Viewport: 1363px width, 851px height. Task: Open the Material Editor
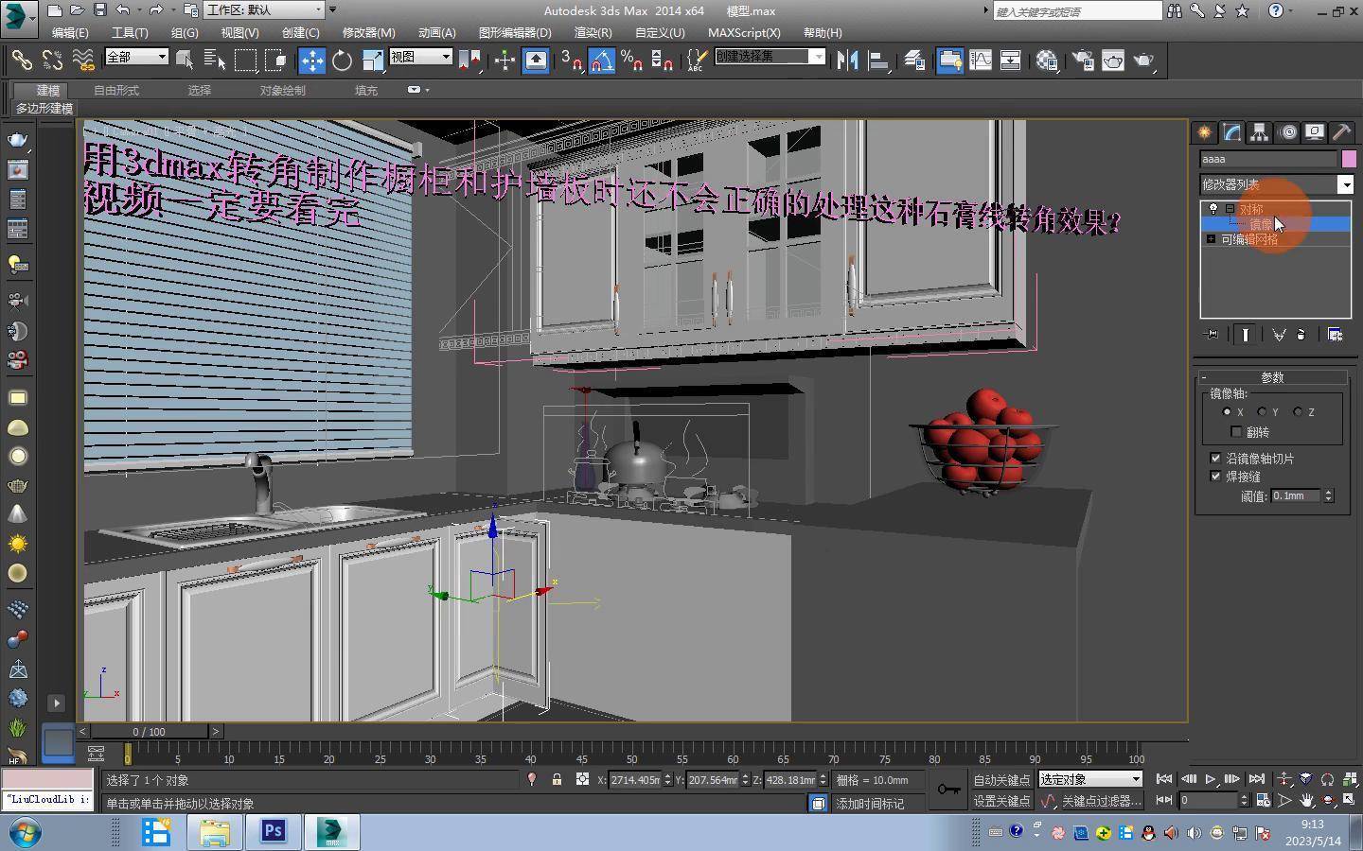pos(1047,61)
